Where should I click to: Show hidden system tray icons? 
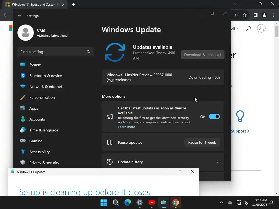222,202
